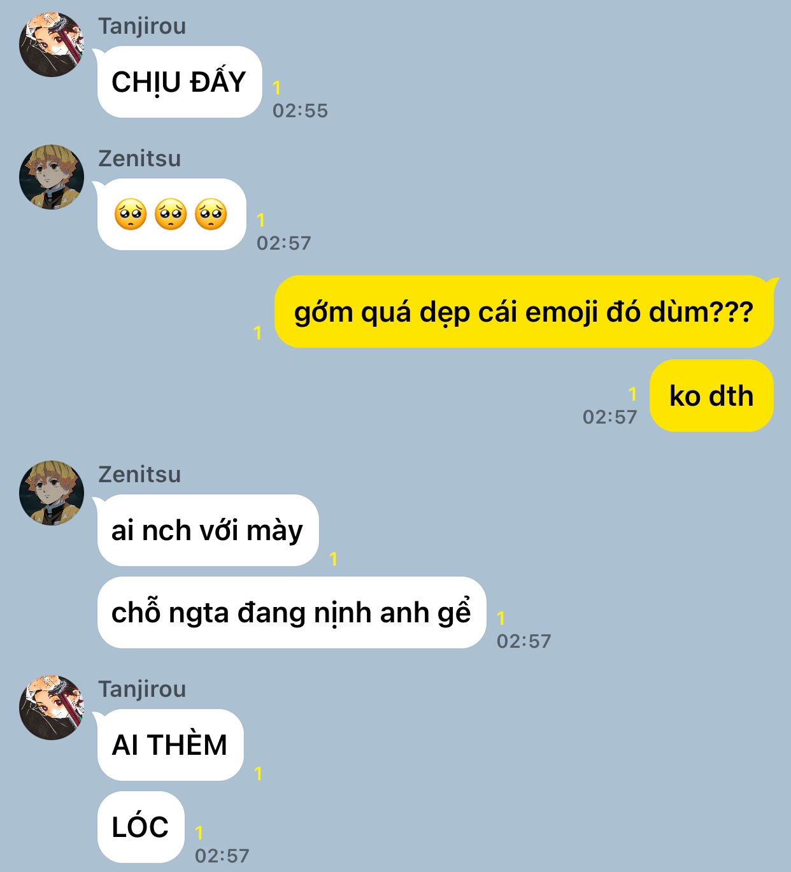Tap the Tanjirou name above 'AI THÈM'
Screen dimensions: 791x872
(x=142, y=689)
